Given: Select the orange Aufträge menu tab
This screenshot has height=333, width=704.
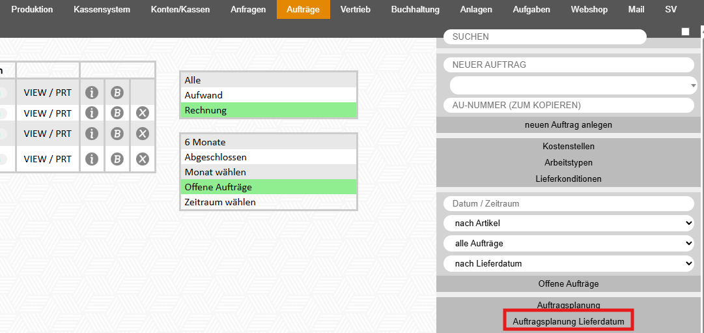Looking at the screenshot, I should tap(303, 9).
